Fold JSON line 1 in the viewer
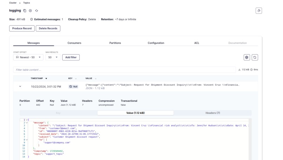The width and height of the screenshot is (283, 160). [x=27, y=120]
